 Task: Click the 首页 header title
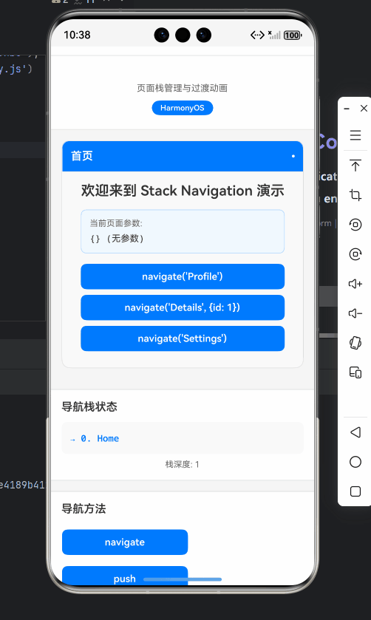[x=82, y=156]
